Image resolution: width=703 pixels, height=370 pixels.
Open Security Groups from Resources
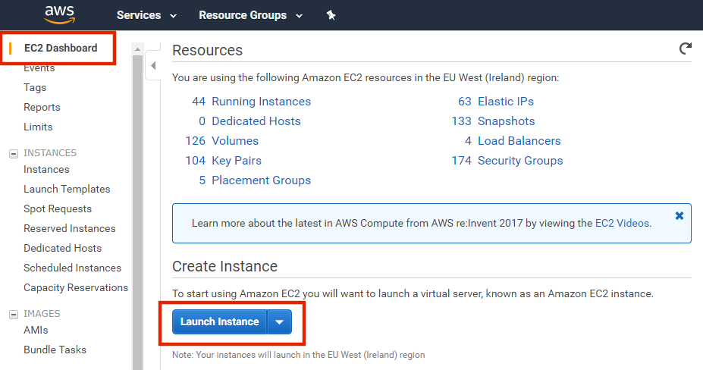click(x=519, y=161)
